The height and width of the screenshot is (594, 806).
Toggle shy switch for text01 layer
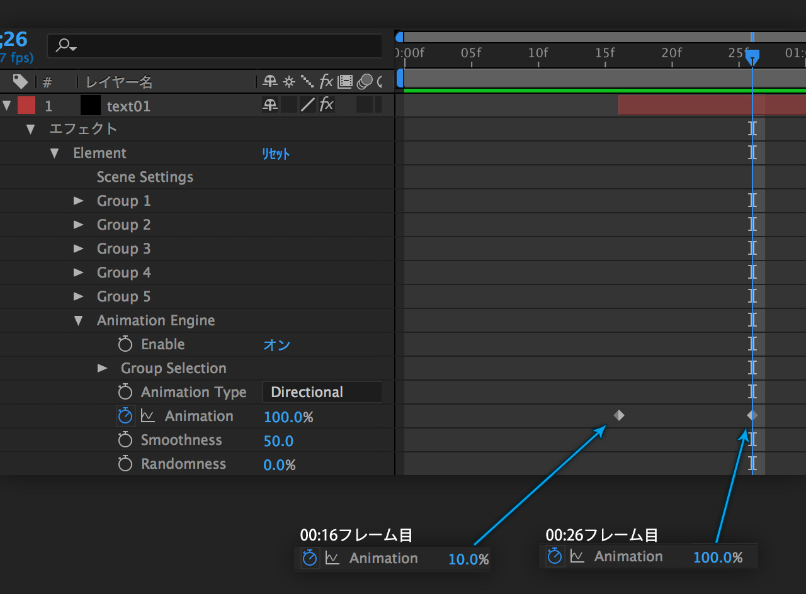(270, 105)
